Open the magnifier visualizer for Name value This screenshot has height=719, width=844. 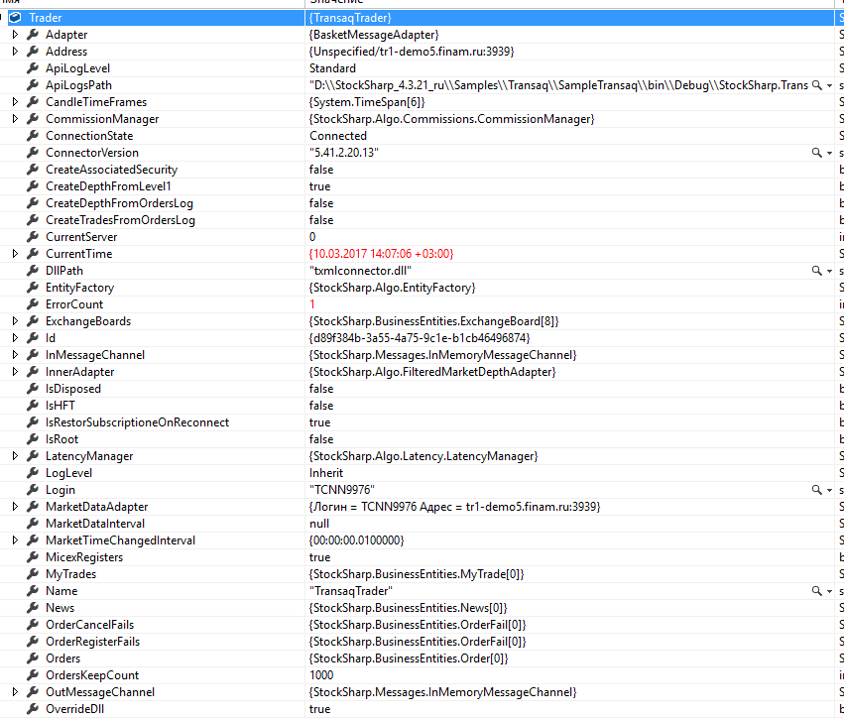[817, 591]
